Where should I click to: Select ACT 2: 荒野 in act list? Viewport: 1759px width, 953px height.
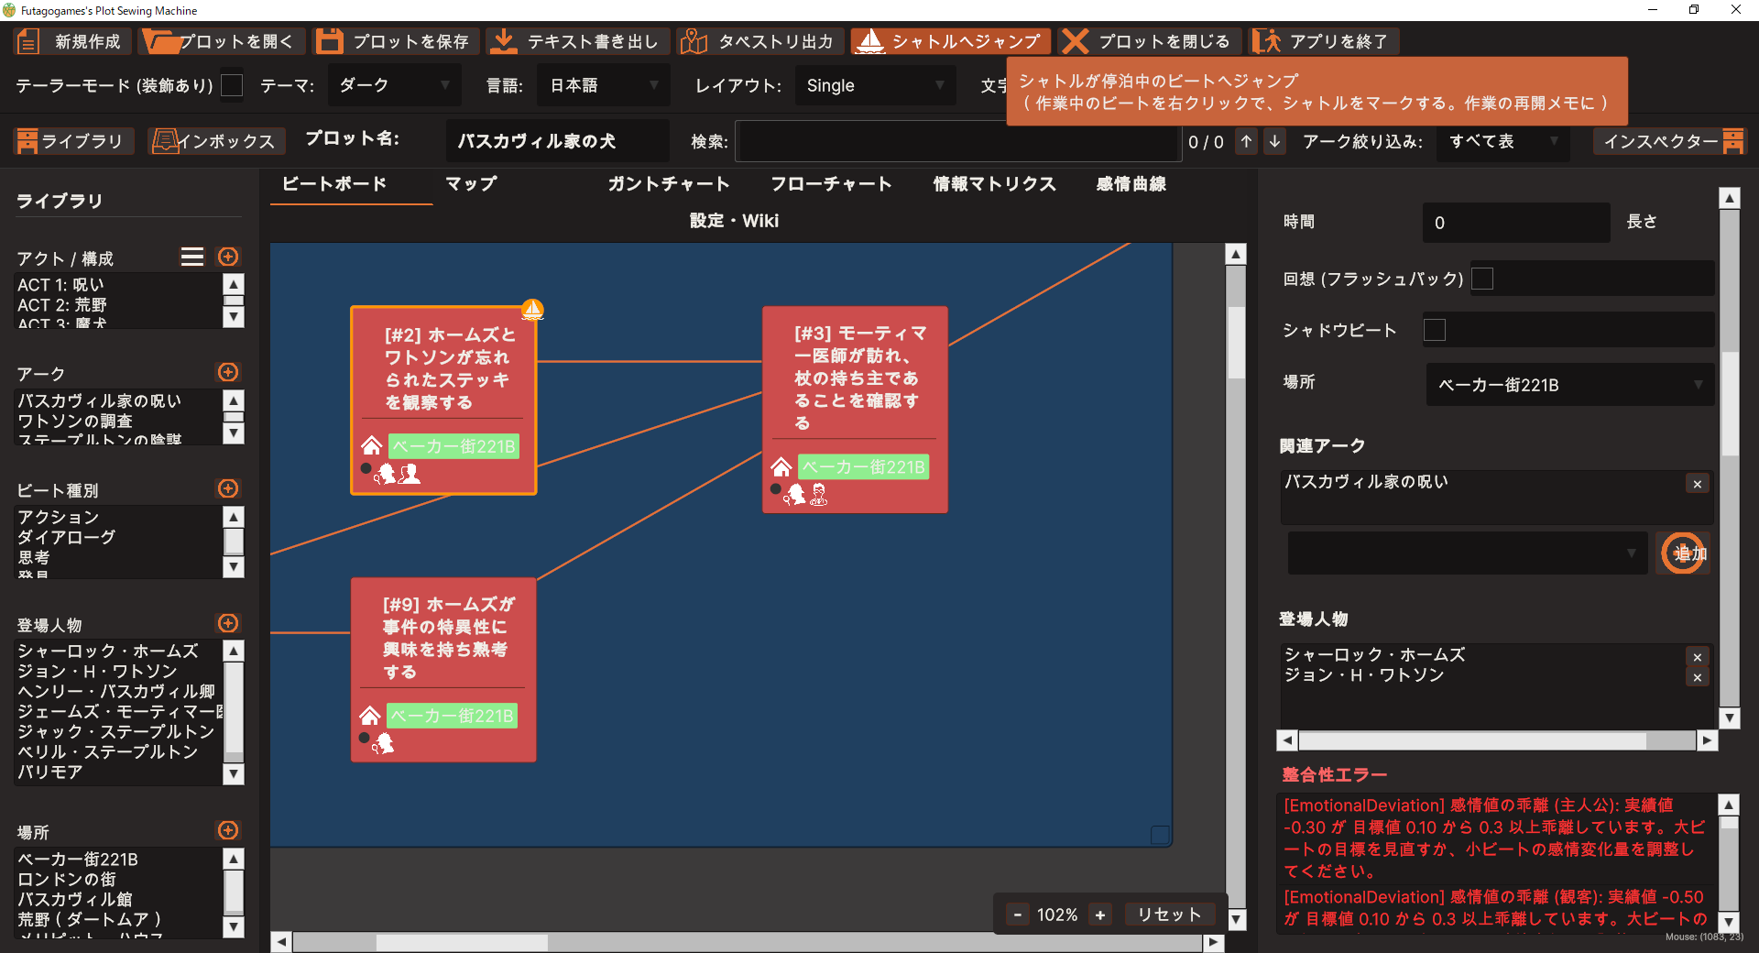tap(62, 304)
